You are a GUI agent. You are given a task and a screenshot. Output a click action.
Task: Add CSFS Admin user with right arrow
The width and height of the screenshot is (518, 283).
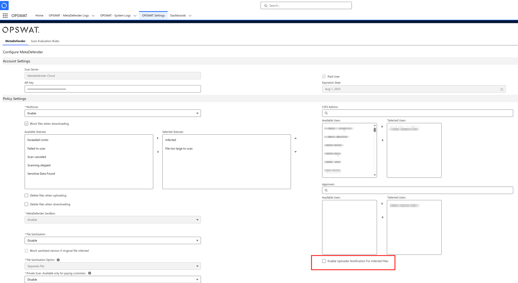point(383,127)
